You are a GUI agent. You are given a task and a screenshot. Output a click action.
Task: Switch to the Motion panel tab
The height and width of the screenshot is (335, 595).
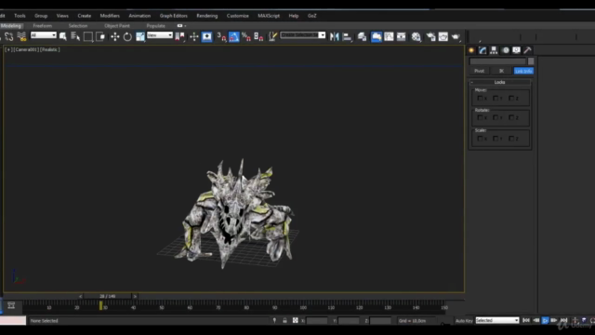pyautogui.click(x=506, y=50)
